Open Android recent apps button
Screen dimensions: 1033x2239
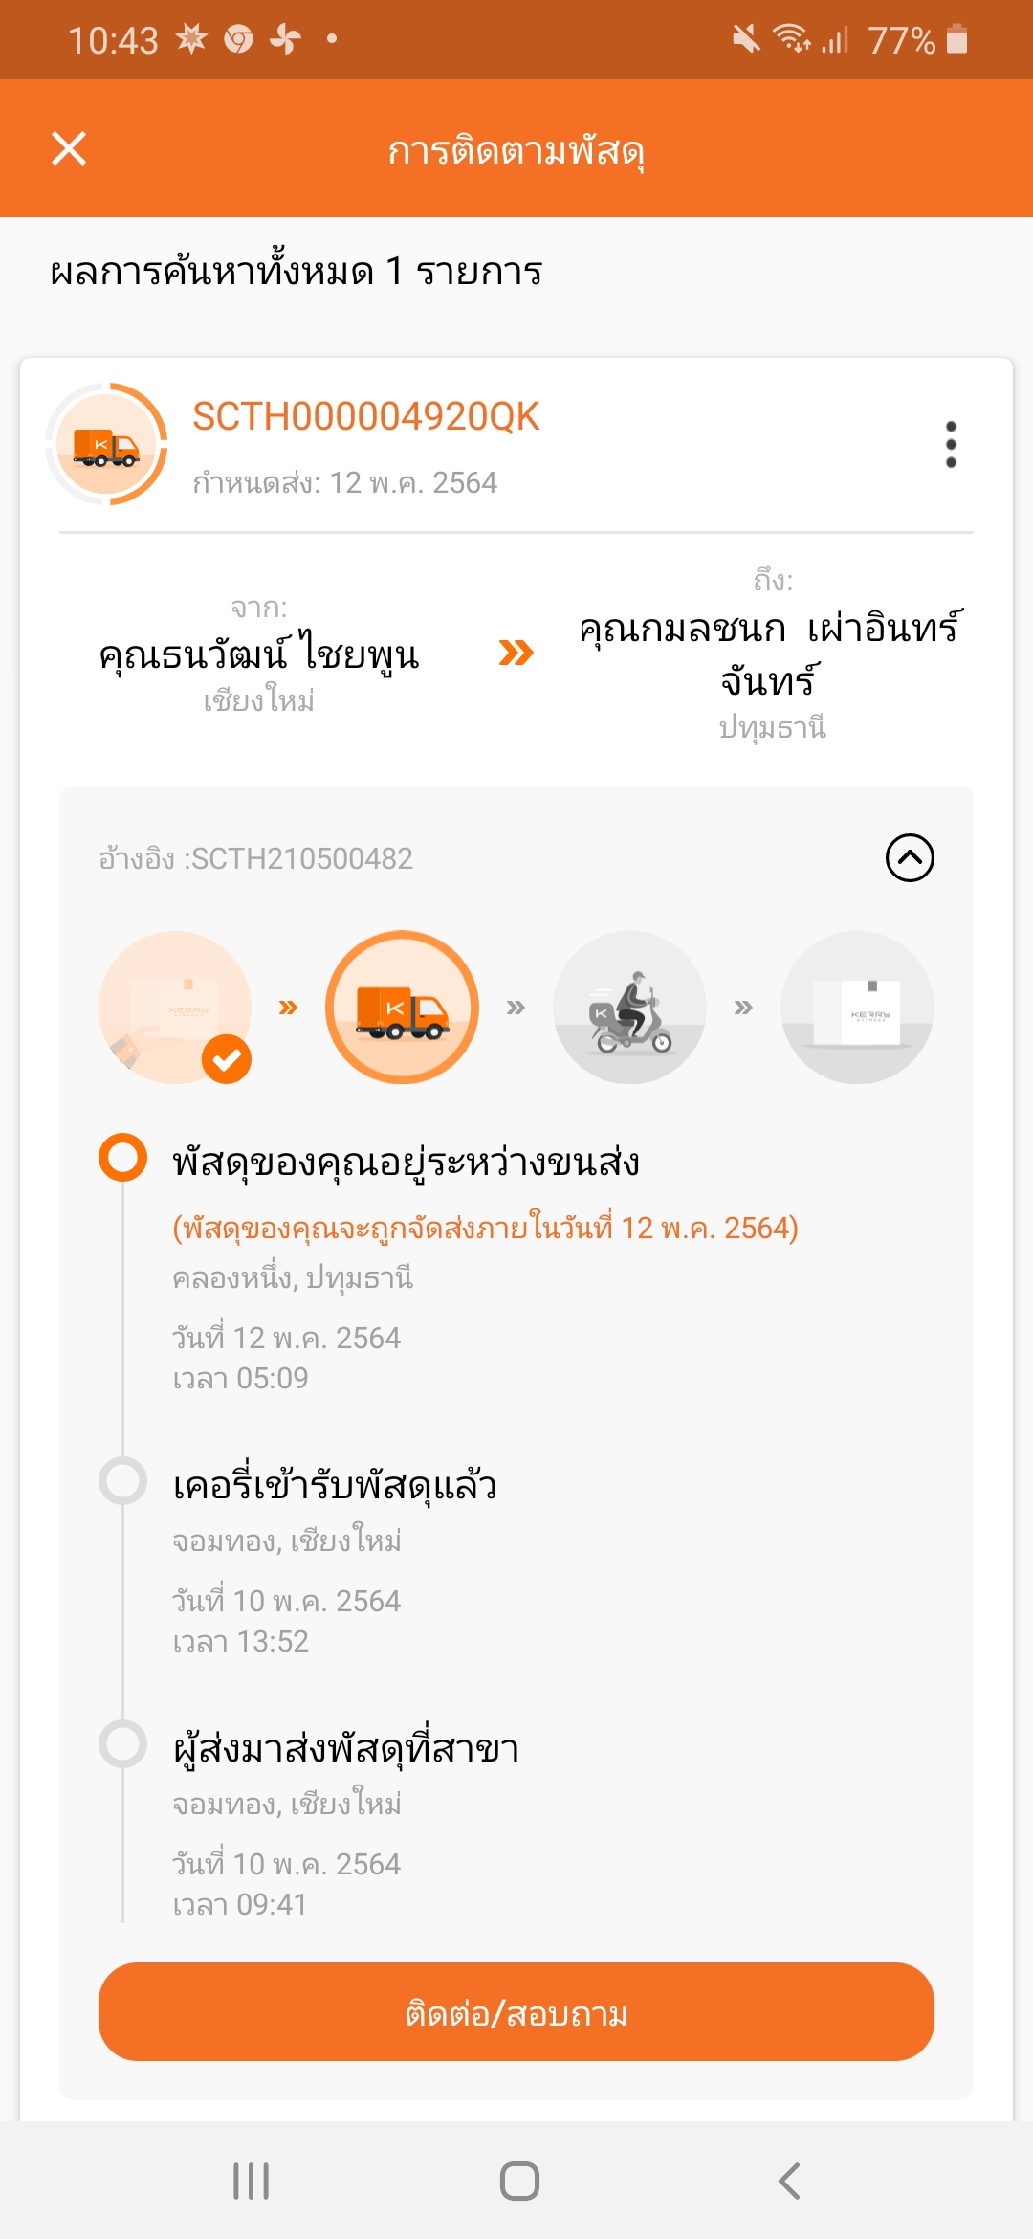252,2182
